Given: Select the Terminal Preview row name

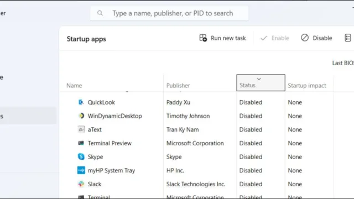Looking at the screenshot, I should tap(110, 143).
